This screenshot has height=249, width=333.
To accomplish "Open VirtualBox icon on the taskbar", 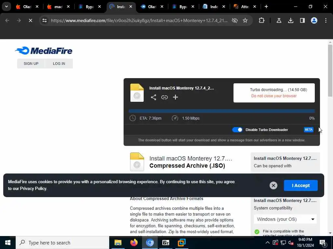I will pyautogui.click(x=181, y=243).
